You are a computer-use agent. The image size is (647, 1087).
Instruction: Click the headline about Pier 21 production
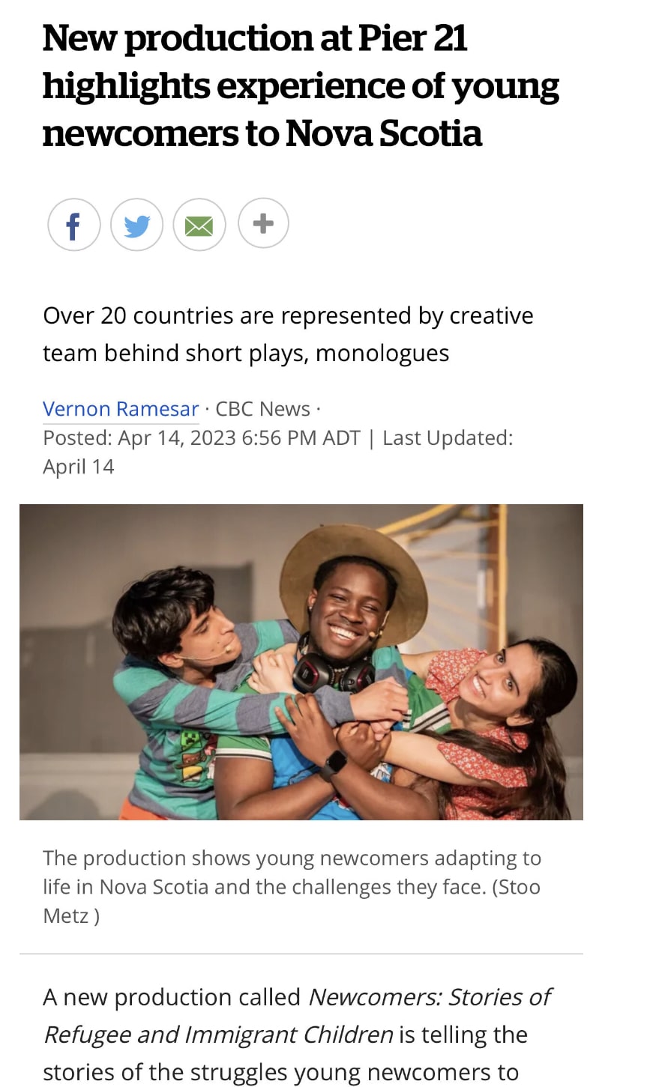tap(300, 85)
